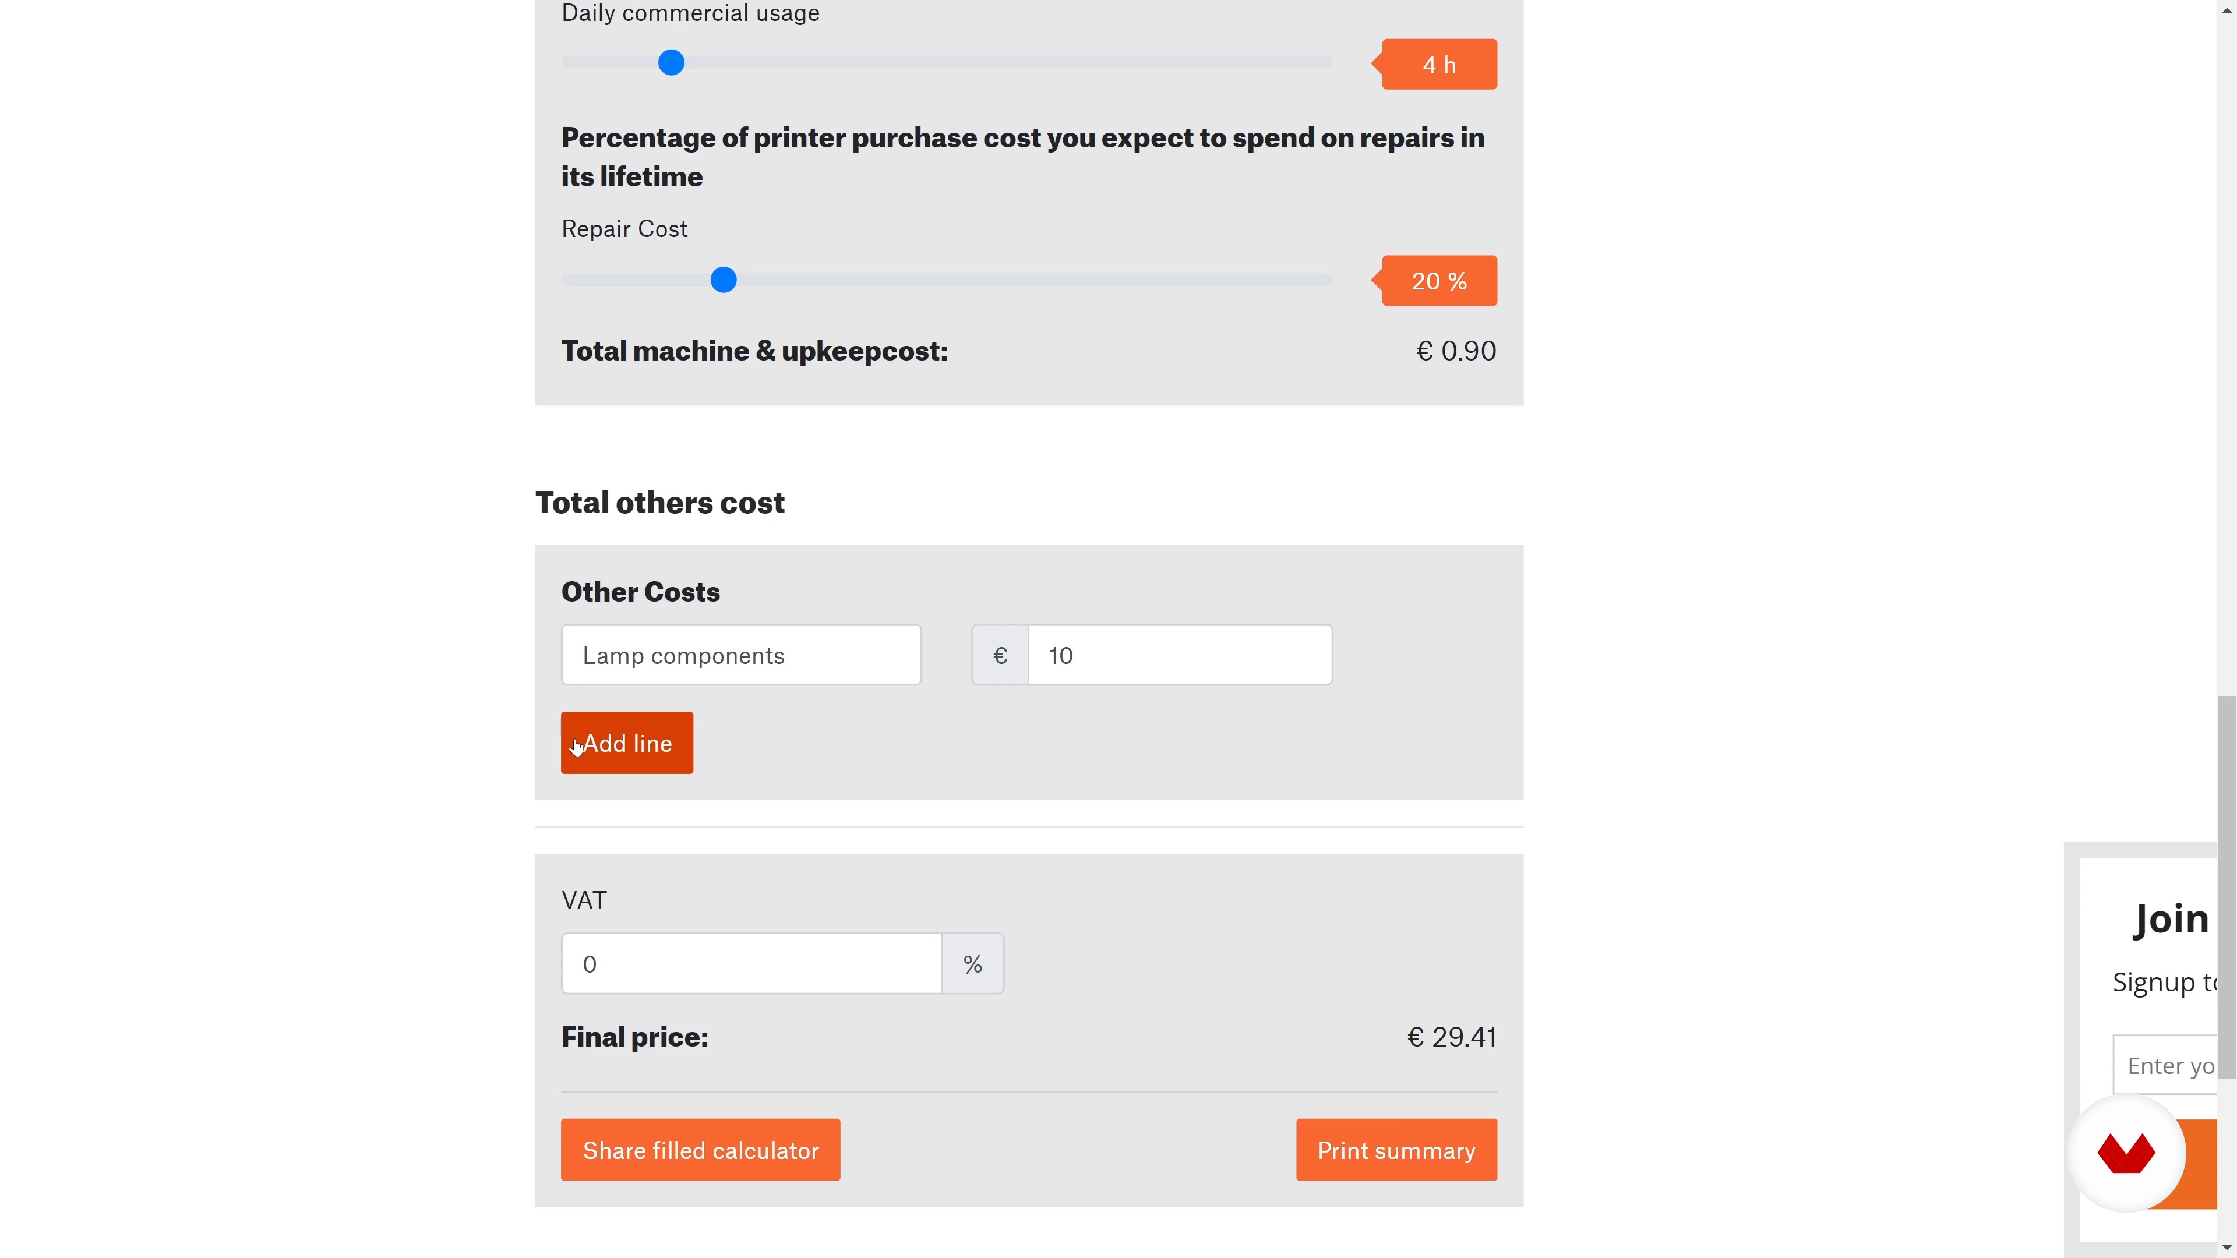The height and width of the screenshot is (1258, 2237).
Task: Click the Add line button
Action: (x=627, y=743)
